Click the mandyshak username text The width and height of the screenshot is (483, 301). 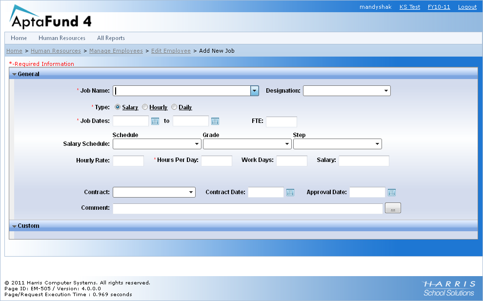click(x=376, y=7)
